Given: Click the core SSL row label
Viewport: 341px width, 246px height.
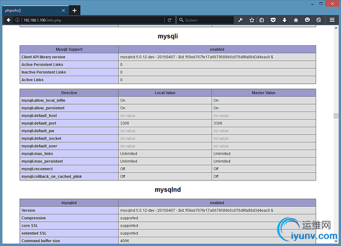Looking at the screenshot, I should (30, 226).
